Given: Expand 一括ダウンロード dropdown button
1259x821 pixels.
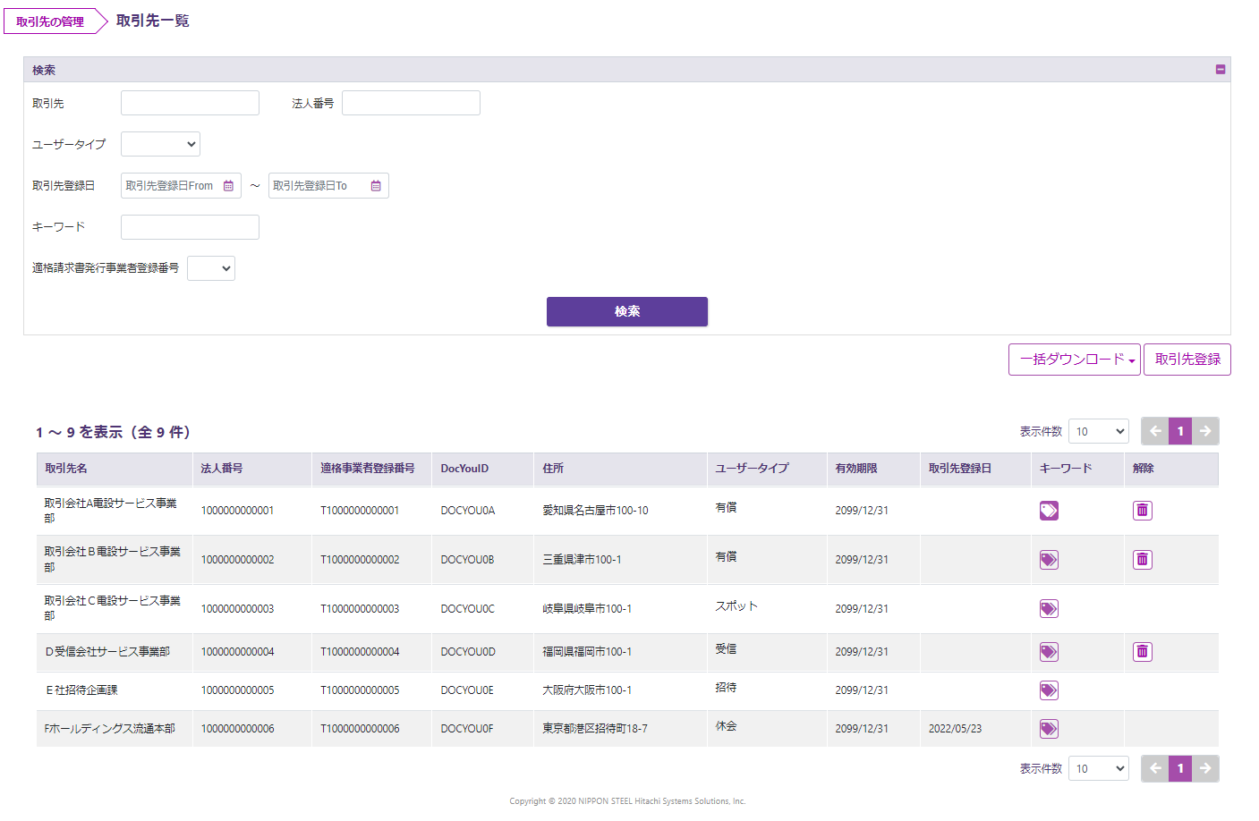Looking at the screenshot, I should point(1075,360).
